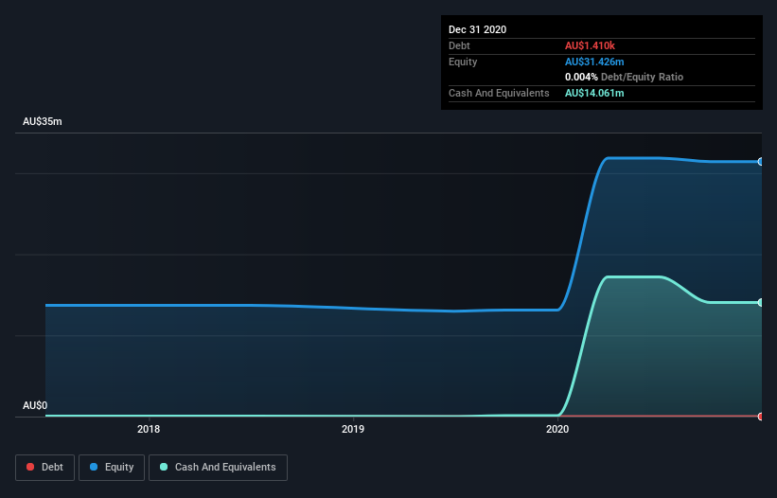Image resolution: width=777 pixels, height=498 pixels.
Task: Click the 2019 axis label
Action: 353,429
